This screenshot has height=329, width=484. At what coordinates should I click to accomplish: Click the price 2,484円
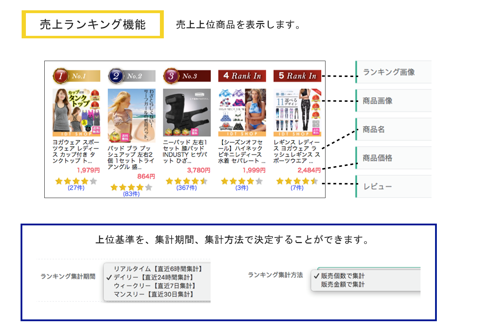pyautogui.click(x=309, y=170)
